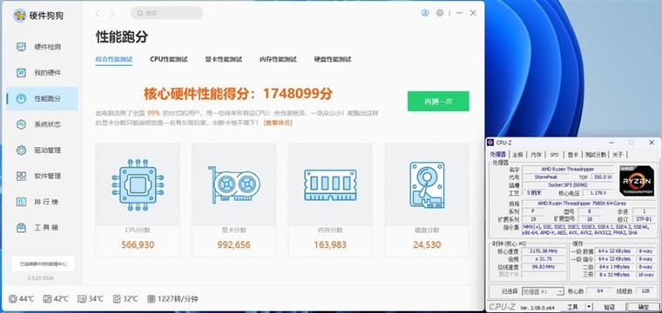Click the graphics card illustration card
662x313 pixels.
click(x=234, y=184)
